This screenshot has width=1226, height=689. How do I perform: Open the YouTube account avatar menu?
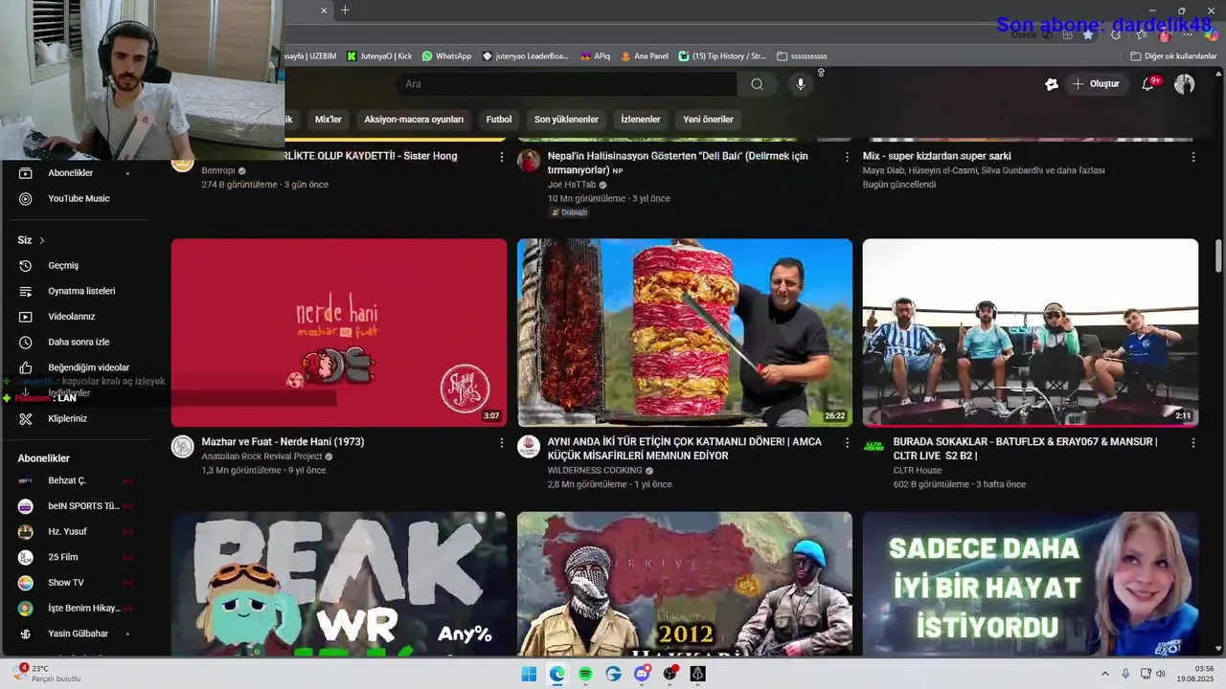pyautogui.click(x=1185, y=84)
